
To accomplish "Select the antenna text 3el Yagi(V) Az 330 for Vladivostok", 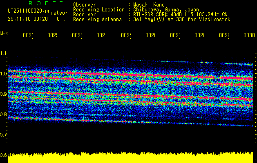I will (182, 20).
